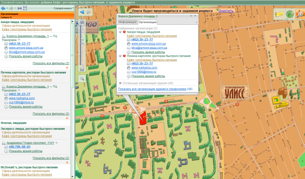Click clock icon under Печена картопля popup
This screenshot has height=179, width=305.
[129, 76]
